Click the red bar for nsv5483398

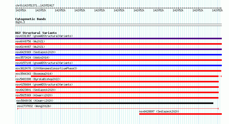point(117,82)
